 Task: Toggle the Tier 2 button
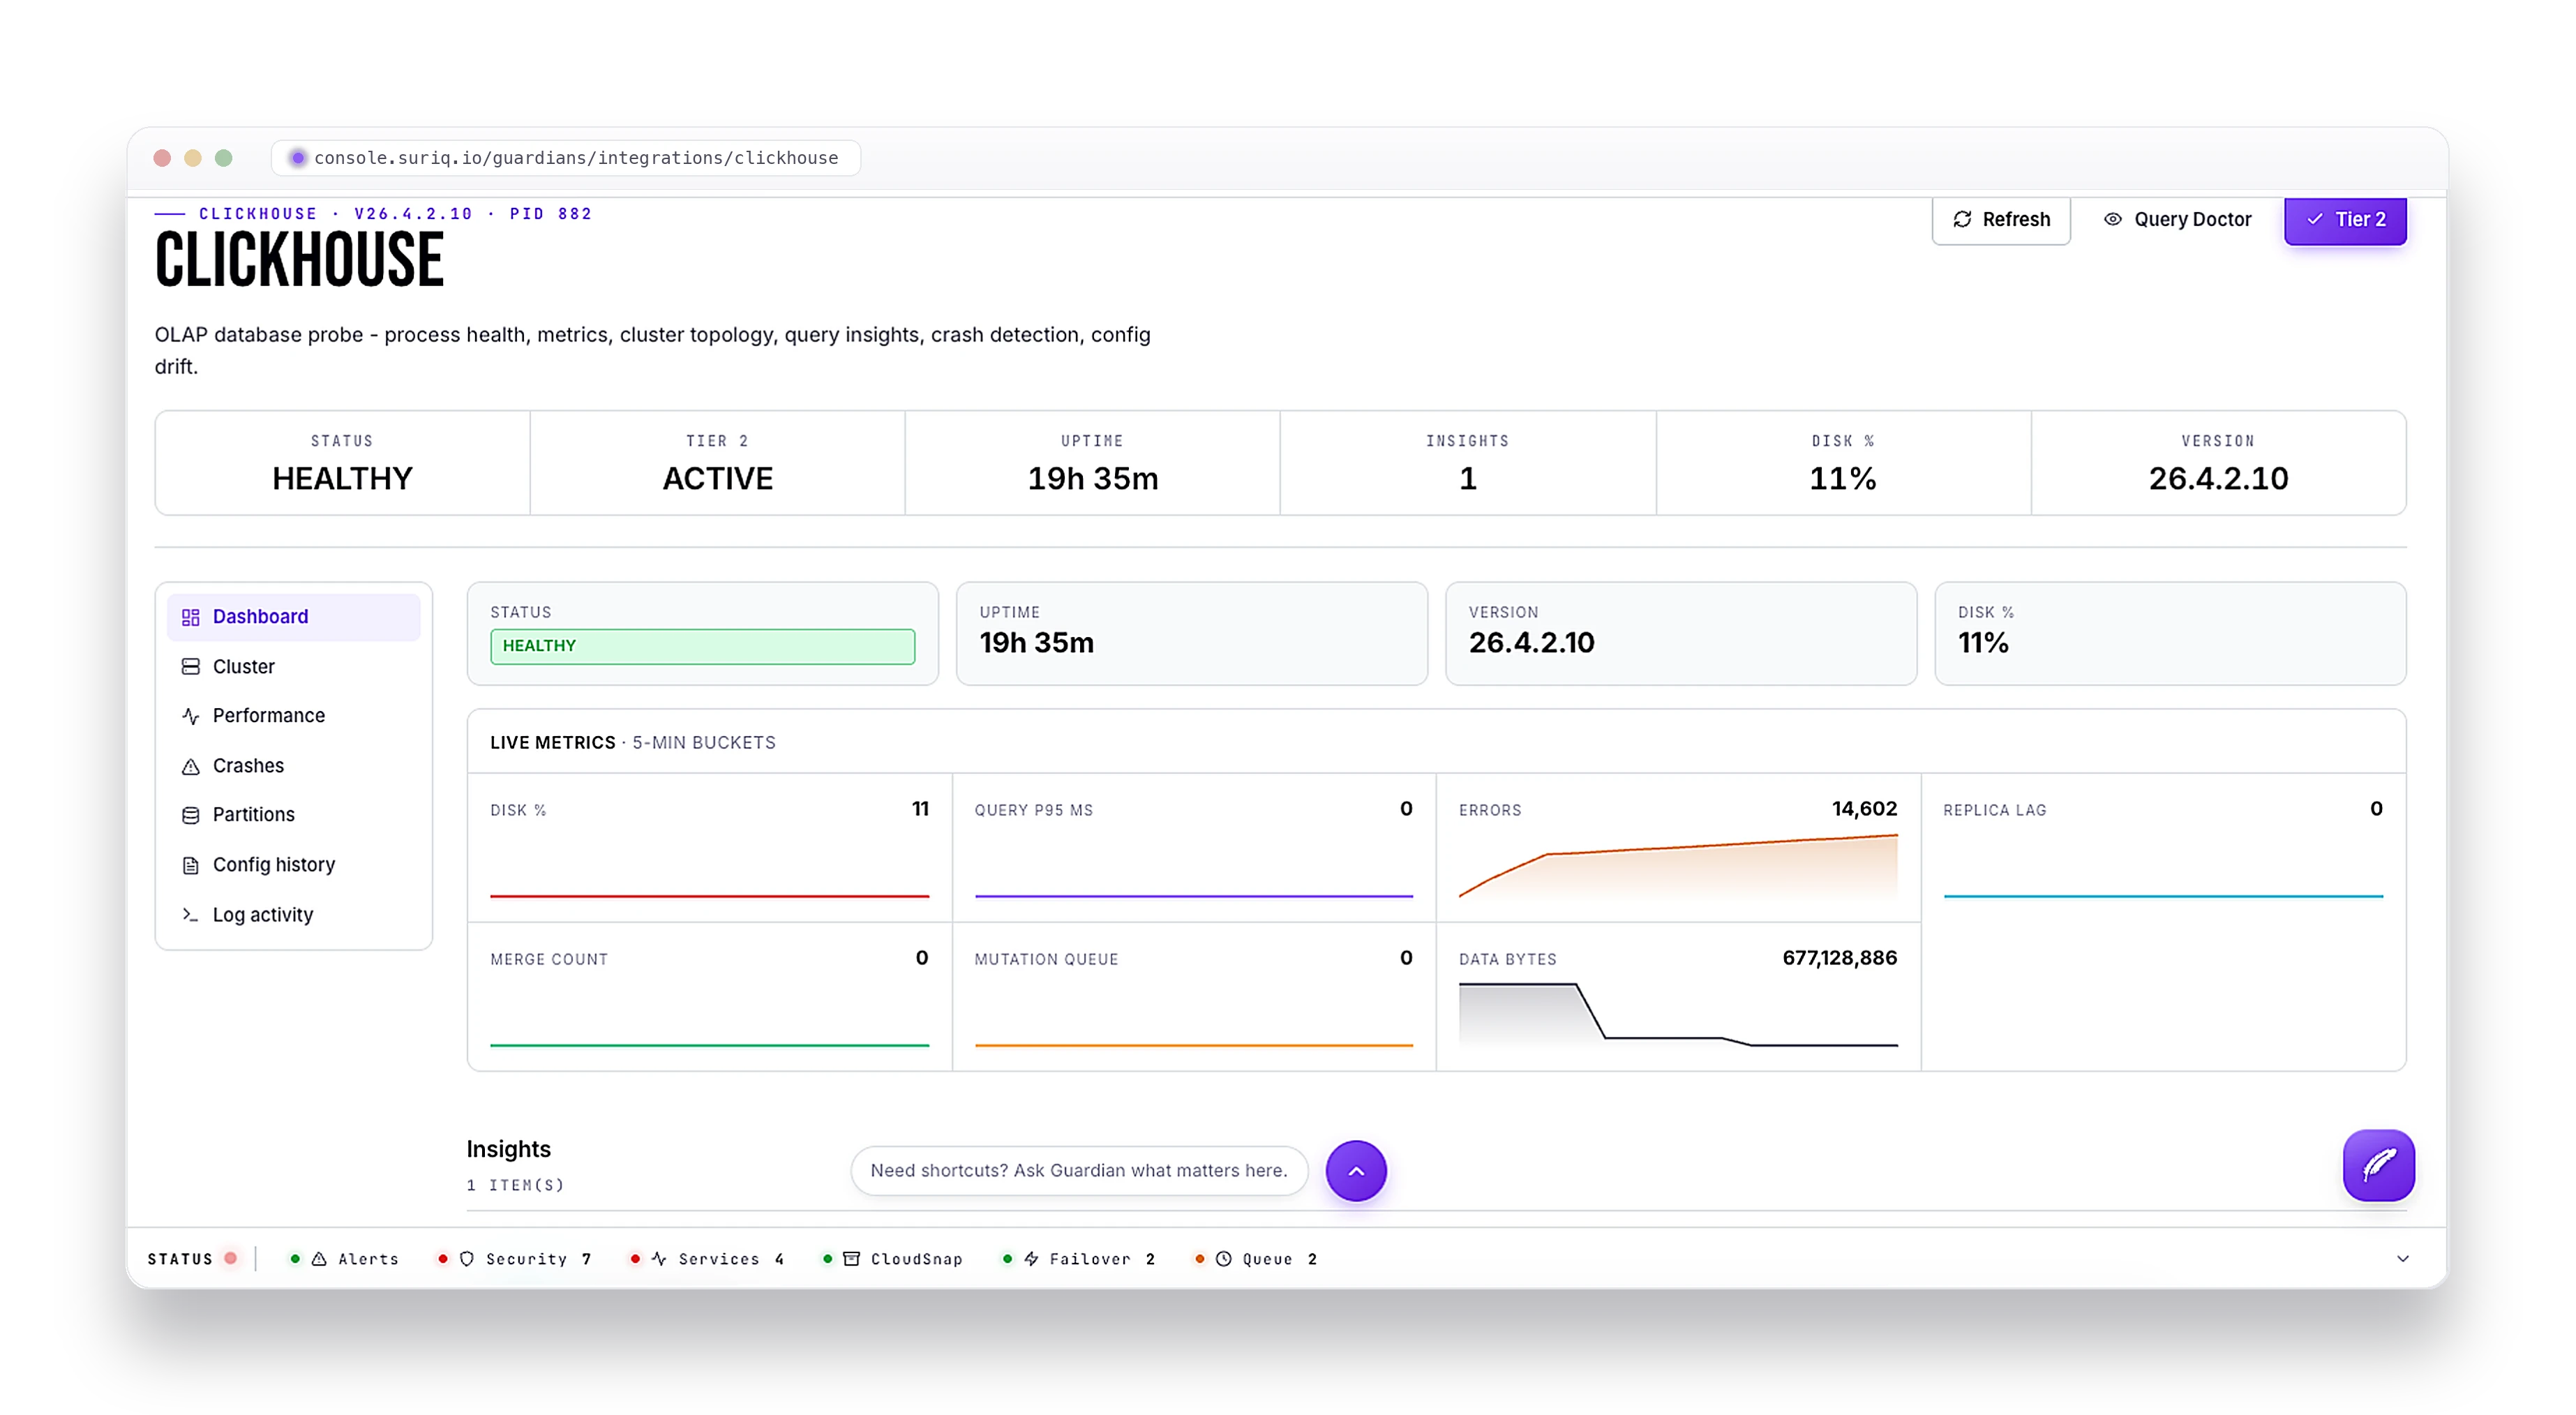[2345, 219]
